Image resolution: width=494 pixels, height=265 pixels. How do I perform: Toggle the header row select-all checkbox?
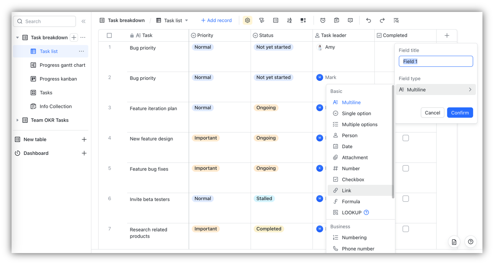(x=109, y=35)
